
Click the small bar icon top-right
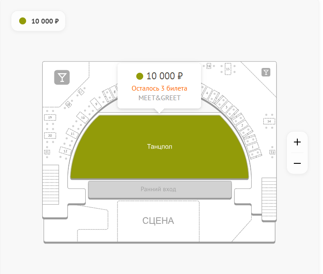pyautogui.click(x=266, y=72)
